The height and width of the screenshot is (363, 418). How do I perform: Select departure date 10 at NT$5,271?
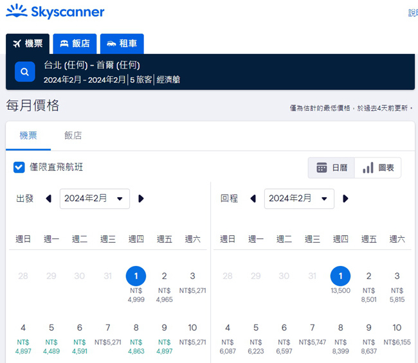(192, 334)
